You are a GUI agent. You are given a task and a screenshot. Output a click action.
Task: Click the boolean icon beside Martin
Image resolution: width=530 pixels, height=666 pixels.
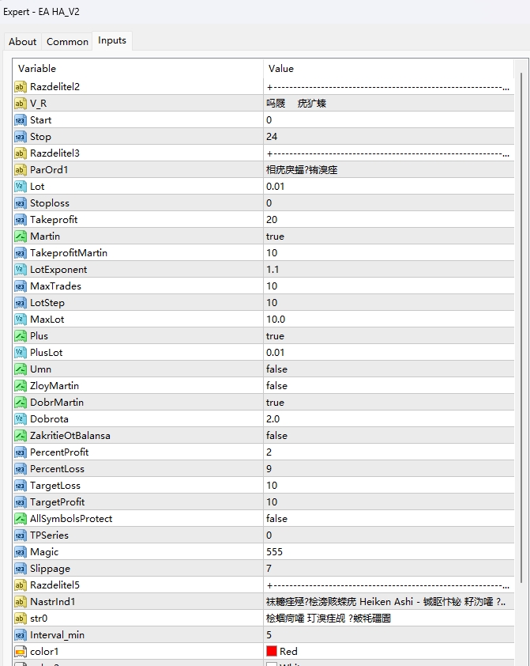tap(21, 237)
